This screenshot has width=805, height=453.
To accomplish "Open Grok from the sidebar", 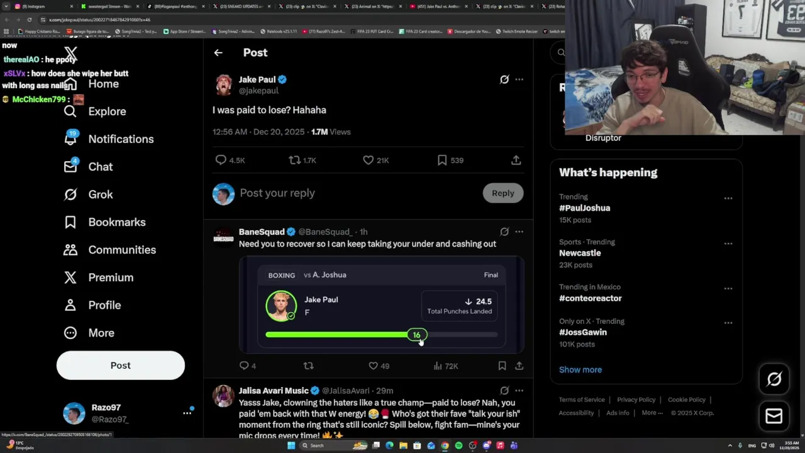I will click(x=70, y=194).
